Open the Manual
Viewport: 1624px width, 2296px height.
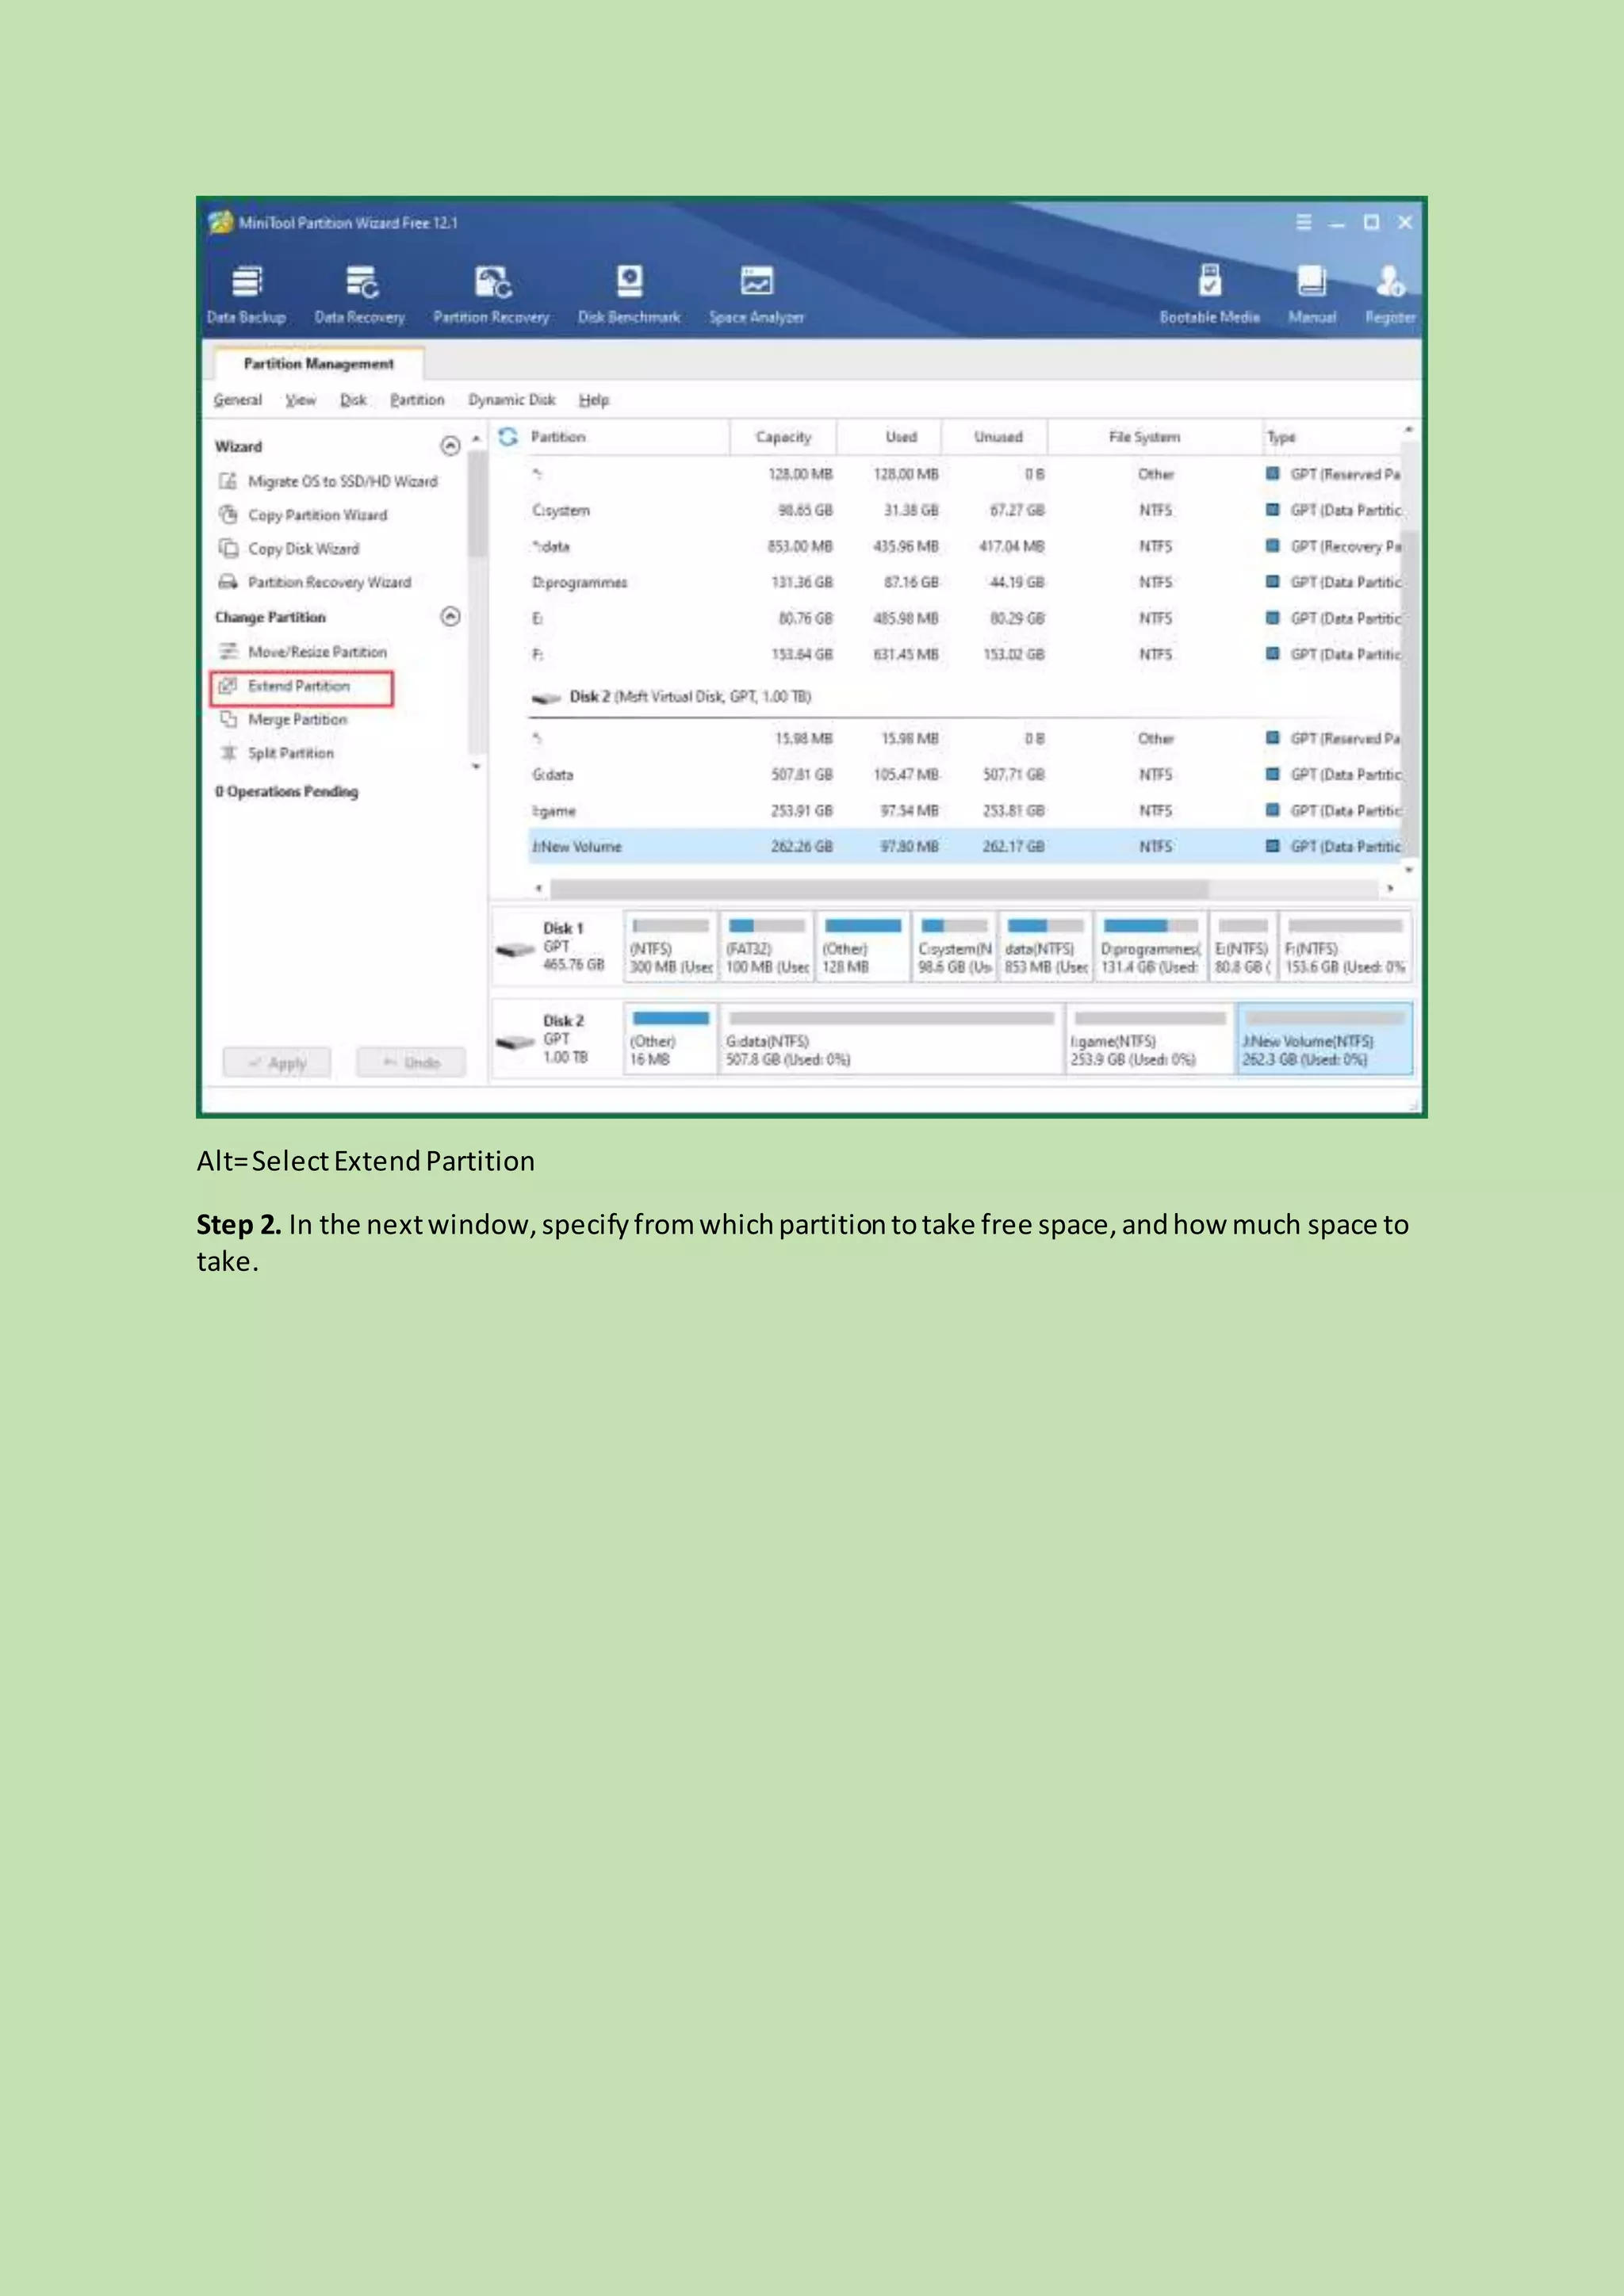(1312, 295)
